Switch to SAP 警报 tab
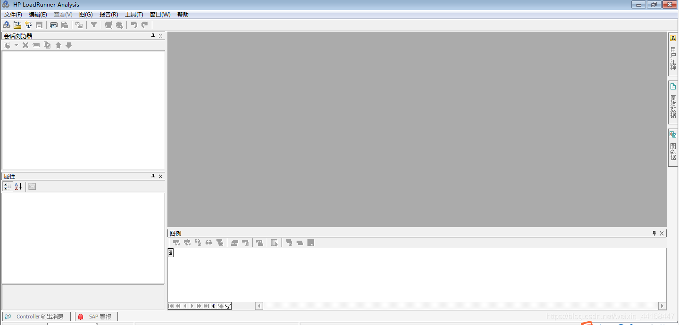 (96, 317)
